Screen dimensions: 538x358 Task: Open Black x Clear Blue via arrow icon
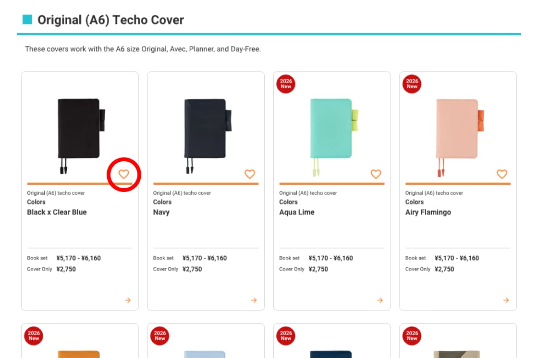127,300
